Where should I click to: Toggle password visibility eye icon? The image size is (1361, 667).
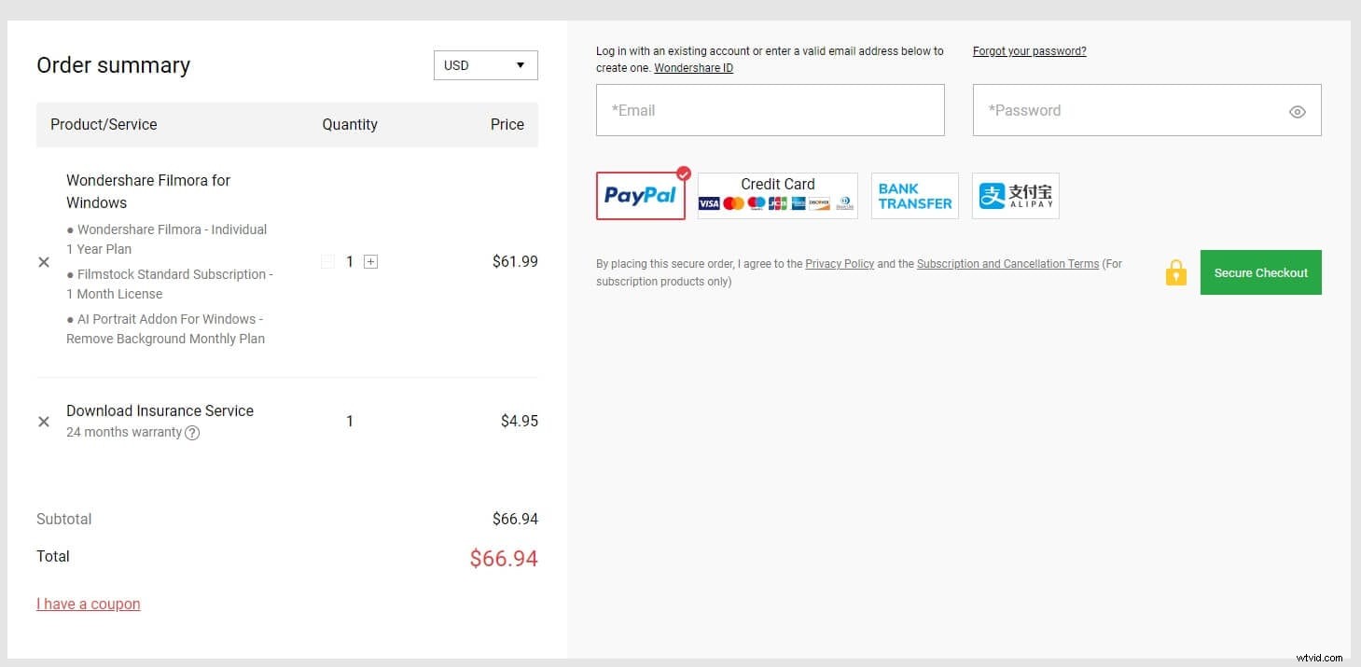point(1297,112)
